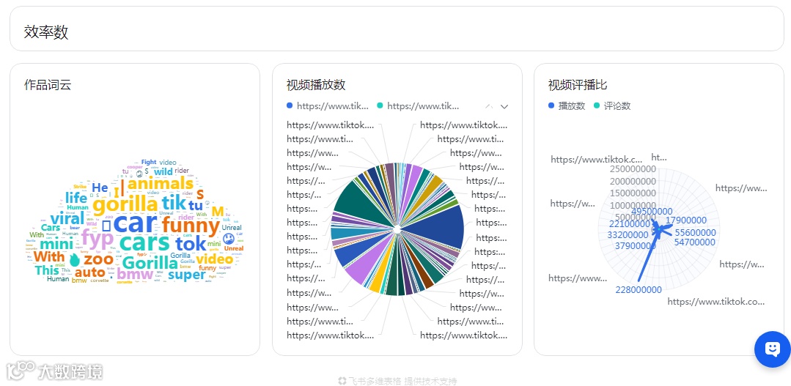Click the 17900000 radar data label
The height and width of the screenshot is (386, 791).
tap(686, 220)
